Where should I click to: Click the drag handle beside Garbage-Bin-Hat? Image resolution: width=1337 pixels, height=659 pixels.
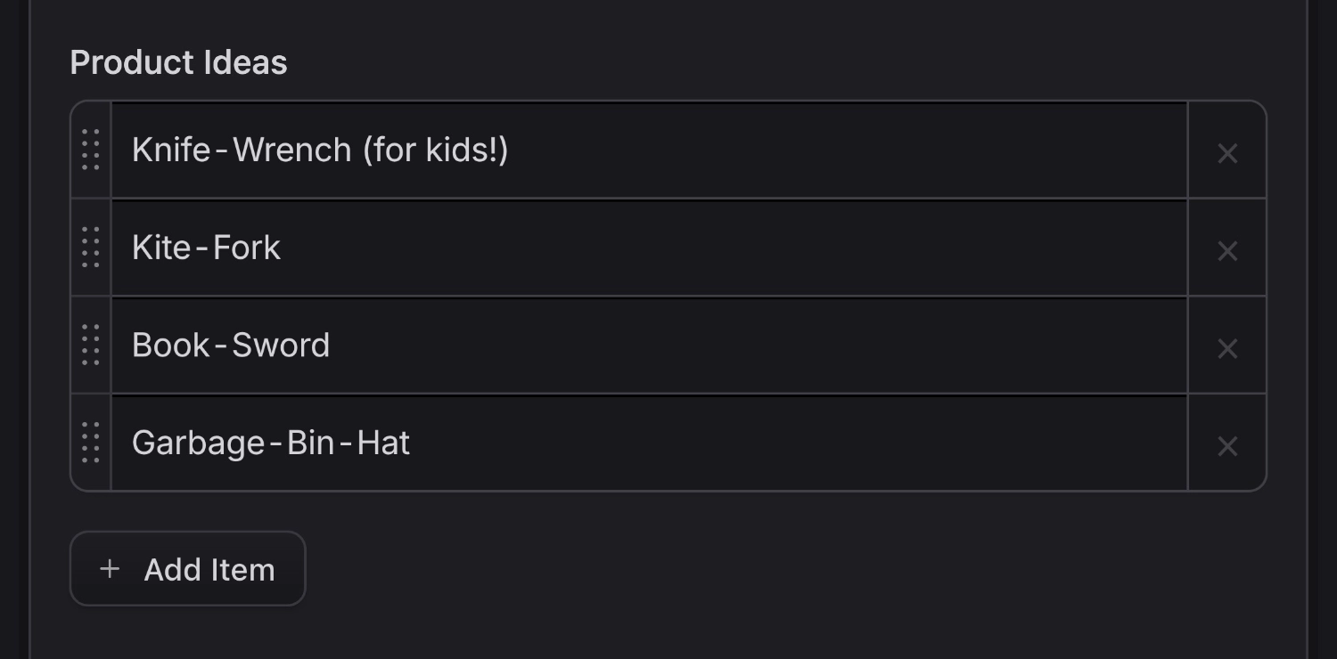point(89,443)
